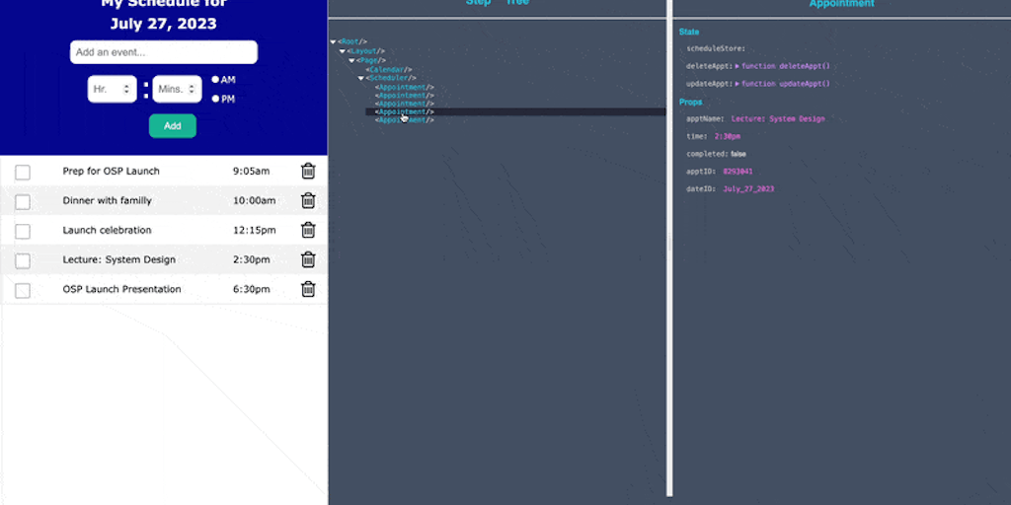Expand the updateAppt function arrow
This screenshot has width=1011, height=505.
coord(738,84)
